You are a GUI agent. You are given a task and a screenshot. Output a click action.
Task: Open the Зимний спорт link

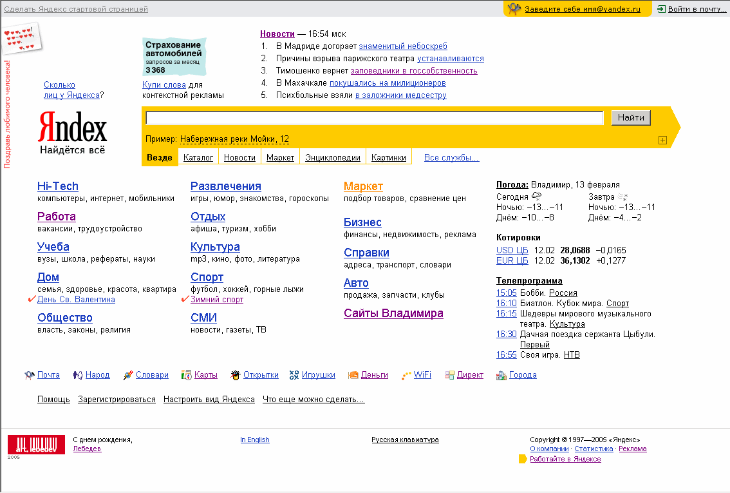(217, 300)
